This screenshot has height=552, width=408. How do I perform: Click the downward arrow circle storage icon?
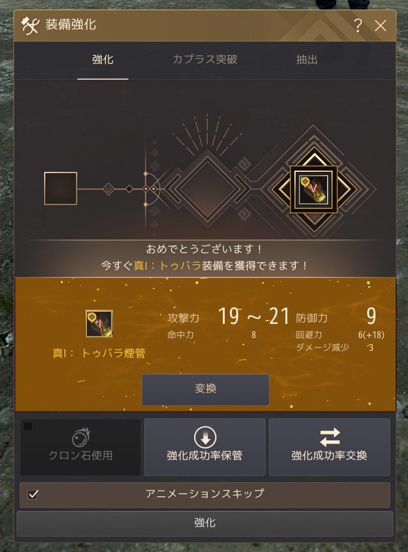tap(205, 437)
